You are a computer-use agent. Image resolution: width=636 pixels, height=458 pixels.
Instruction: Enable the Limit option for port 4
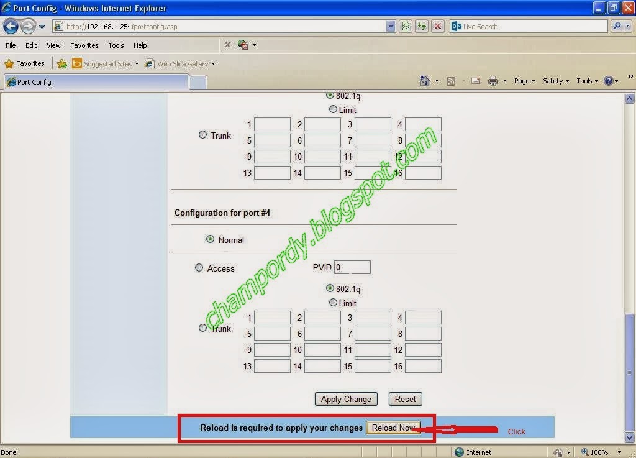[333, 303]
